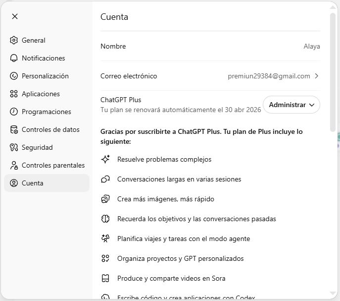Click the Crea más imágenes icon
Screen dimensions: 340x301
pos(105,199)
